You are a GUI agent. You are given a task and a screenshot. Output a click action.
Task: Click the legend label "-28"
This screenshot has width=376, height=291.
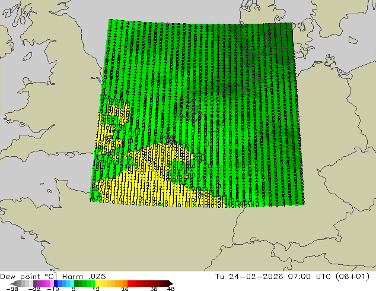coord(12,289)
